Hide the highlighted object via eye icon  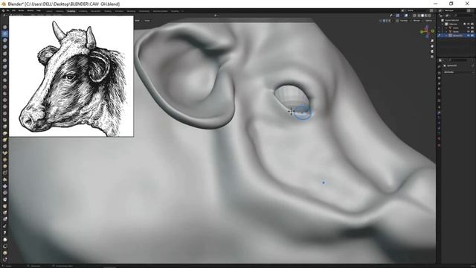[469, 35]
